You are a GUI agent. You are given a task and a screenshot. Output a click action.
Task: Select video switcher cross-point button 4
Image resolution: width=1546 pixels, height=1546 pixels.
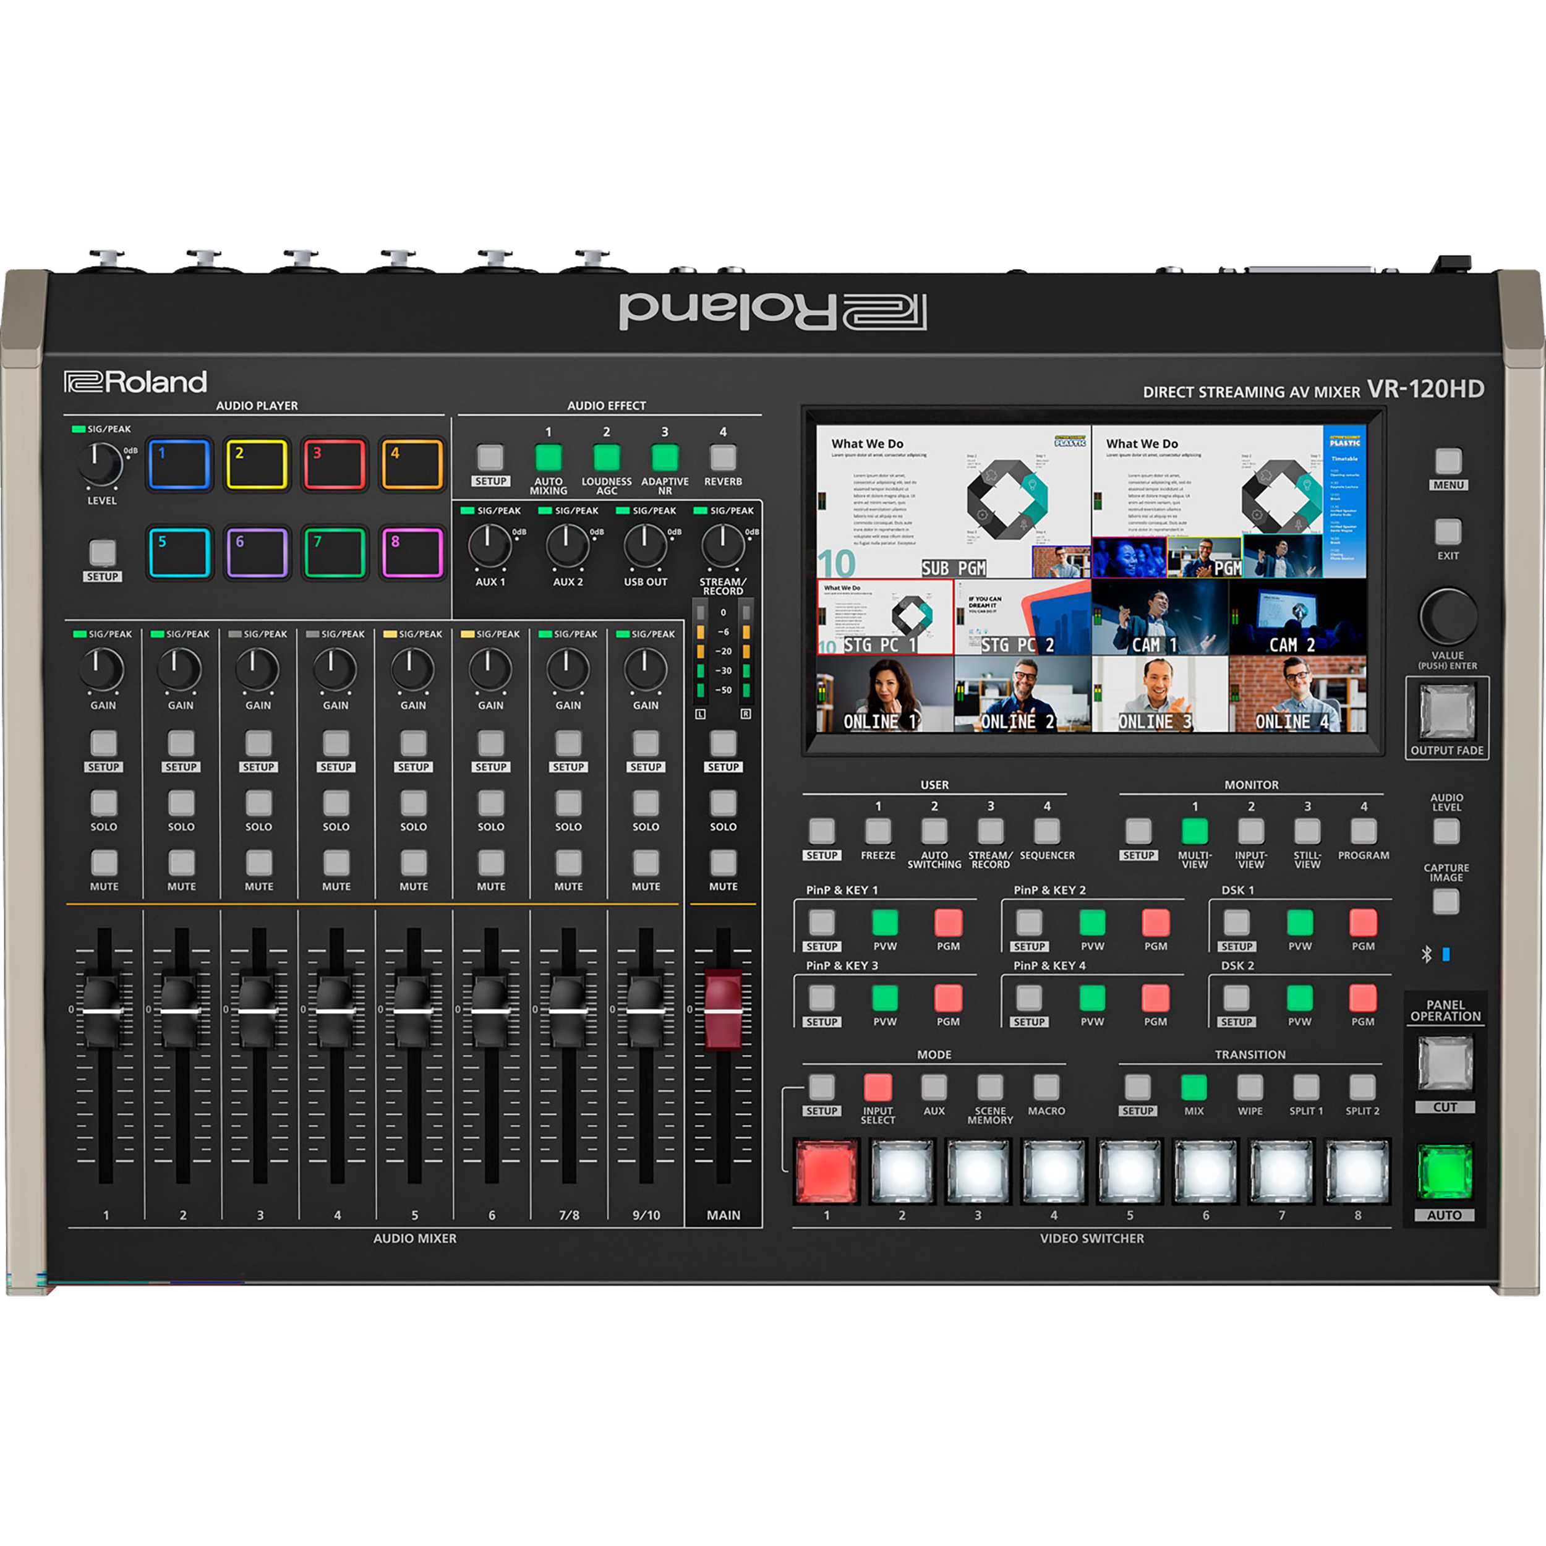1054,1171
